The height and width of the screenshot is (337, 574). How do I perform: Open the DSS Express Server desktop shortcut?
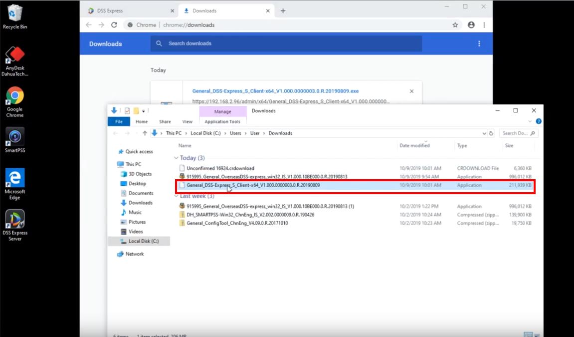pyautogui.click(x=15, y=220)
